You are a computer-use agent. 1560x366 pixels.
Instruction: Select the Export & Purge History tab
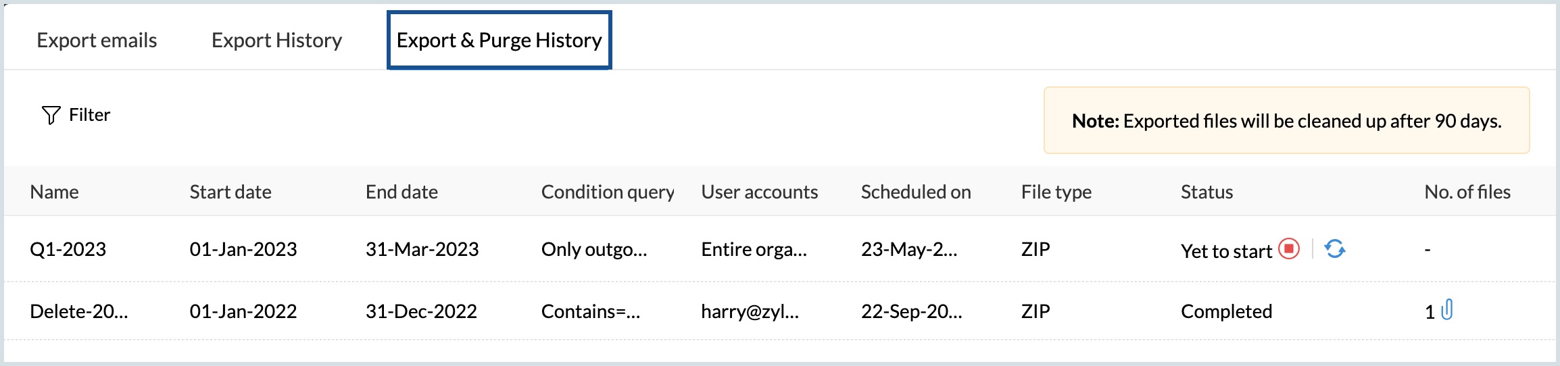[x=499, y=41]
